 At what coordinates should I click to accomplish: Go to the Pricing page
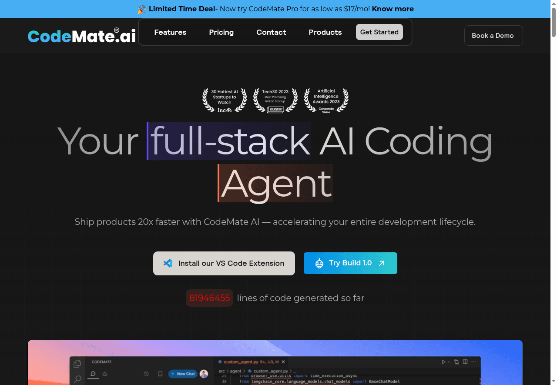[221, 32]
